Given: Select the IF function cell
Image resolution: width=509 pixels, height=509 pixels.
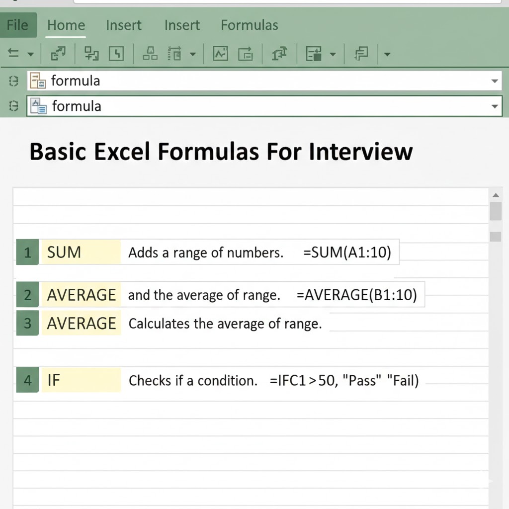Looking at the screenshot, I should point(81,381).
